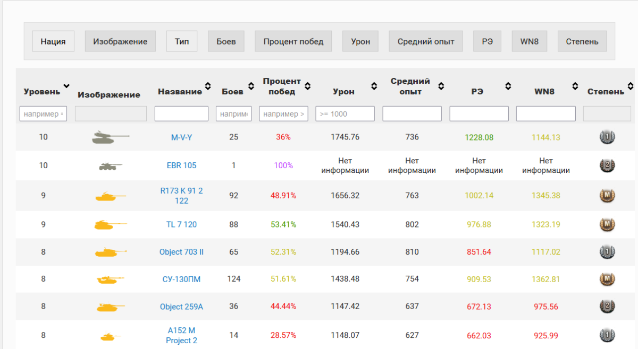Toggle the Тип column visibility button
Screen dimensions: 638x349
(182, 41)
